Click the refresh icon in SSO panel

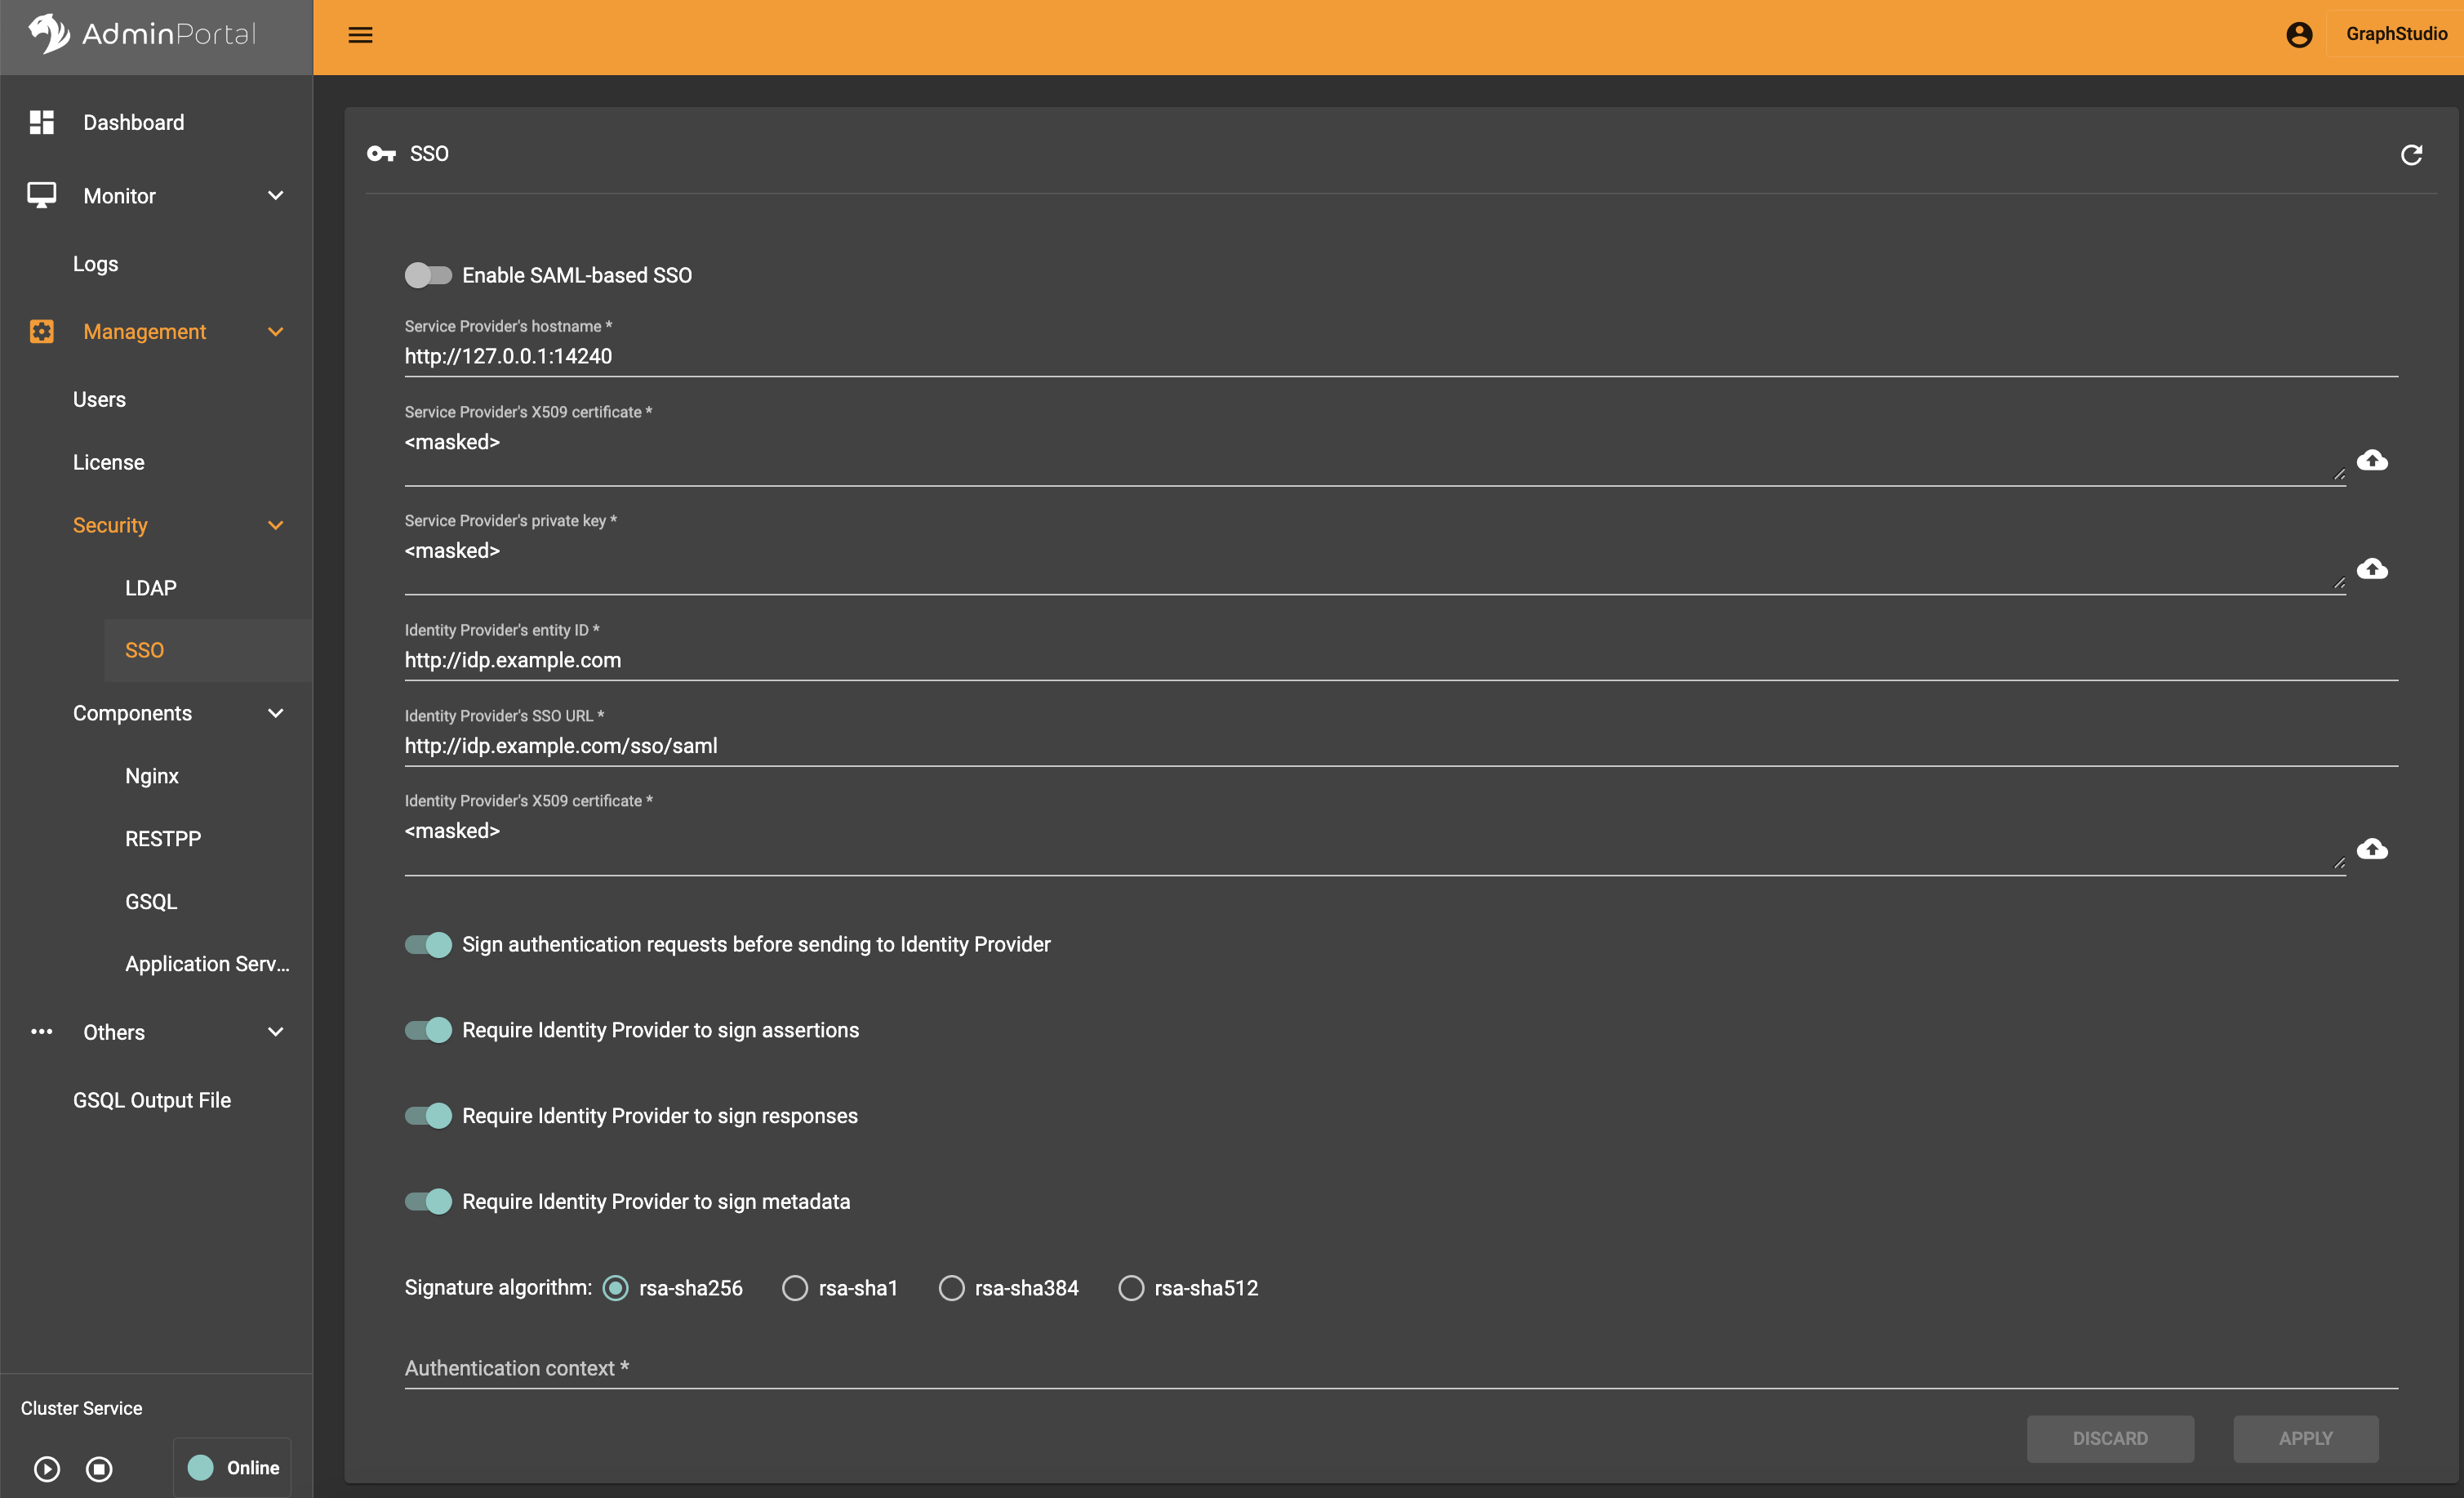point(2411,155)
